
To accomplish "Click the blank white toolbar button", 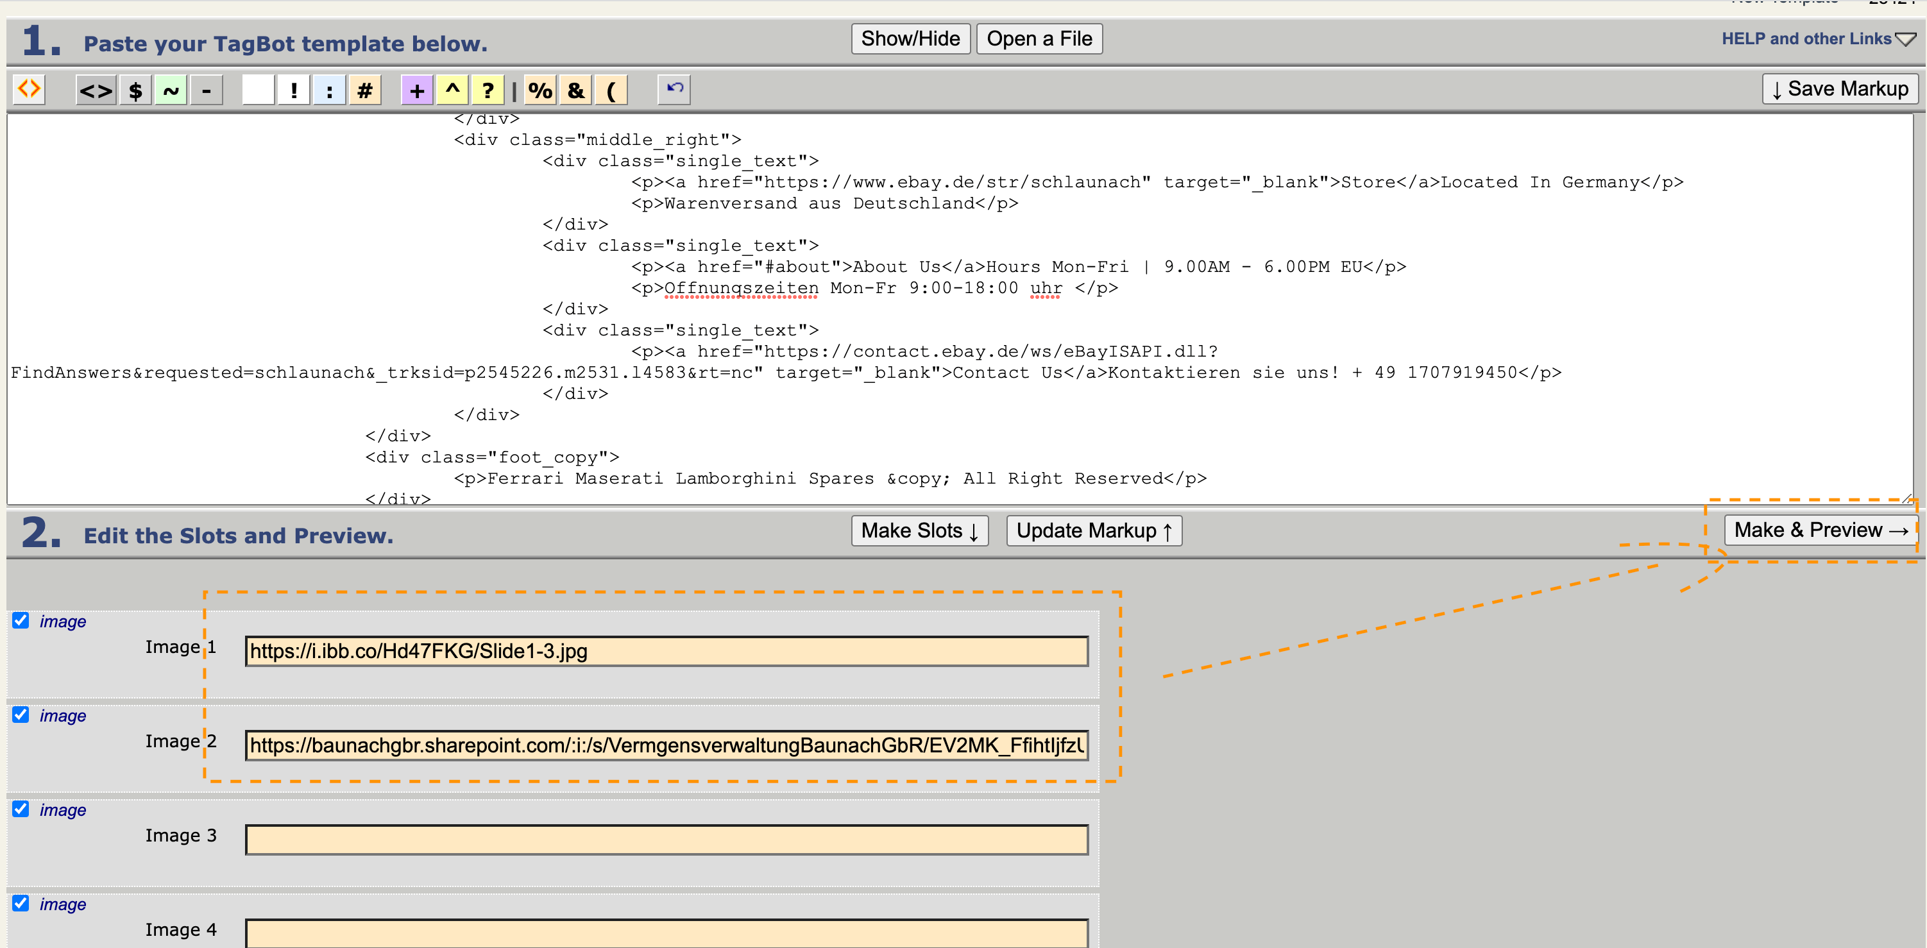I will pyautogui.click(x=258, y=90).
